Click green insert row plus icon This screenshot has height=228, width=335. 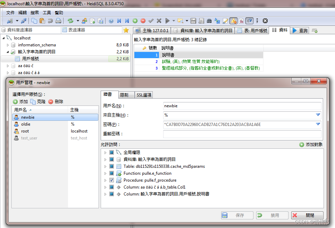click(x=135, y=21)
